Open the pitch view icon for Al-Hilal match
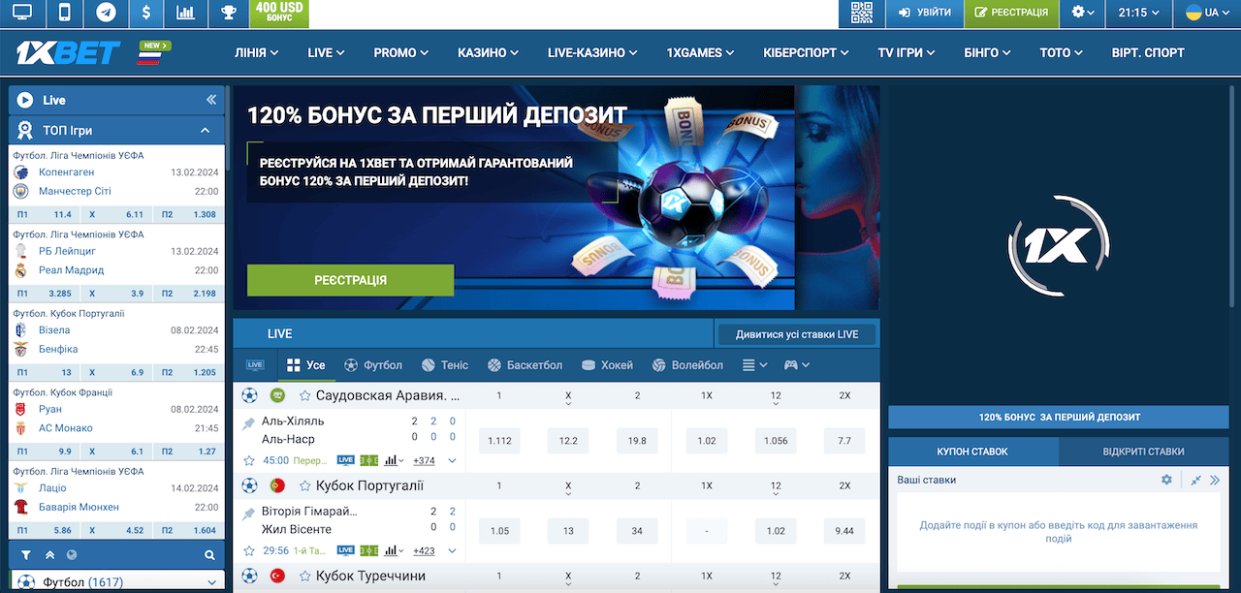Screen dimensions: 1241x593 click(369, 460)
